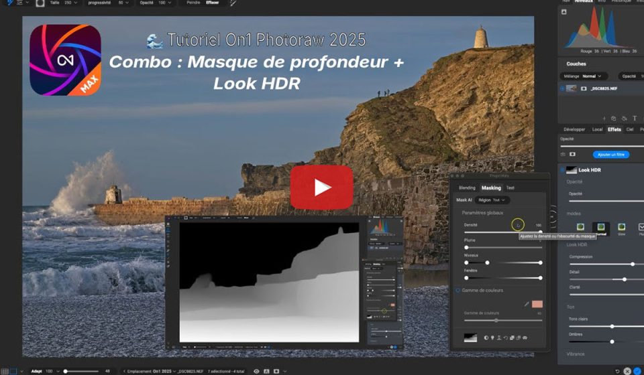Click the Compression slider handle
The image size is (644, 375).
633,264
